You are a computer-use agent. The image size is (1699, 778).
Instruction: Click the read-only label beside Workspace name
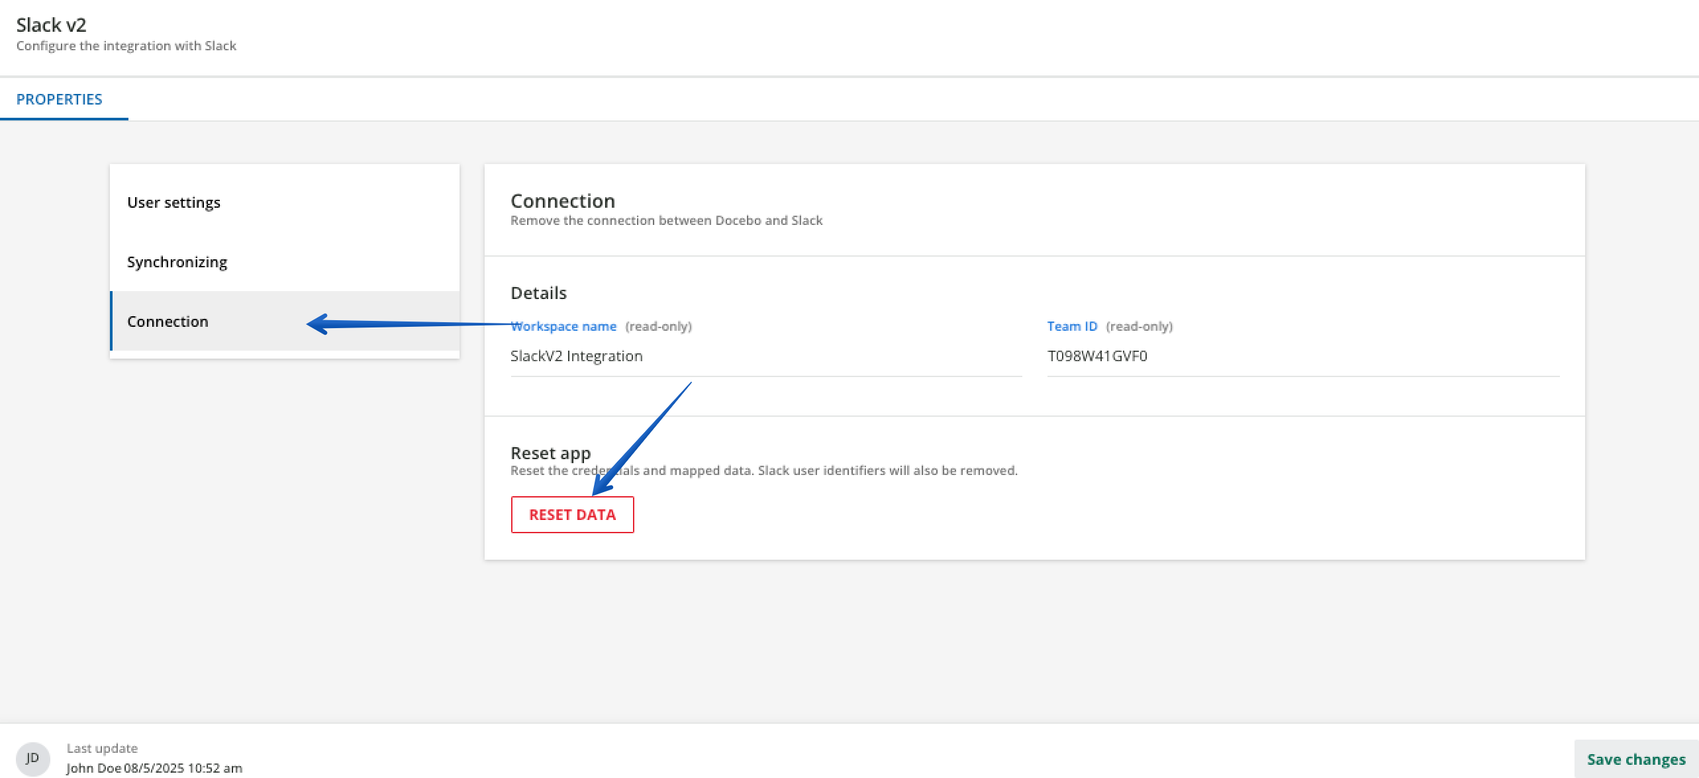click(x=658, y=326)
